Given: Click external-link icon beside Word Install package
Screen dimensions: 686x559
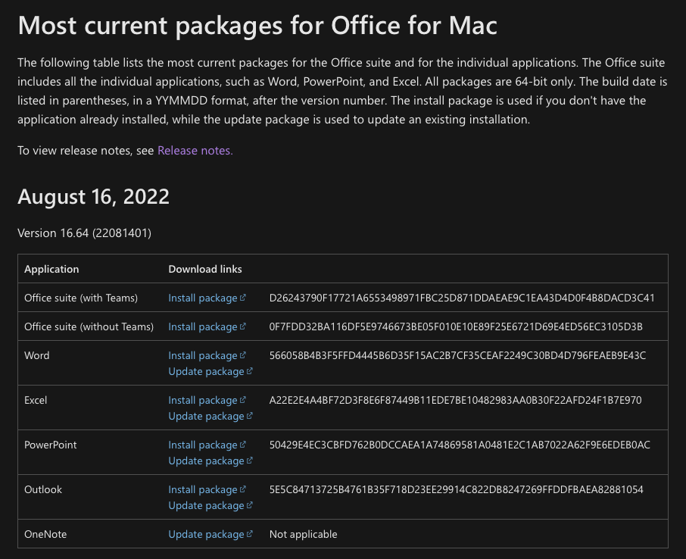Looking at the screenshot, I should (243, 355).
